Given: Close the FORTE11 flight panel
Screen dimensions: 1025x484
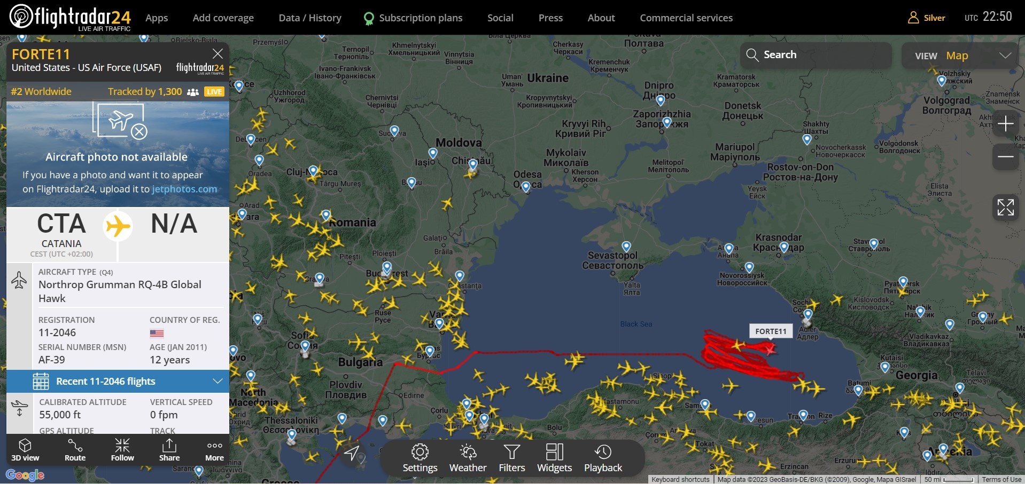Looking at the screenshot, I should (x=218, y=53).
